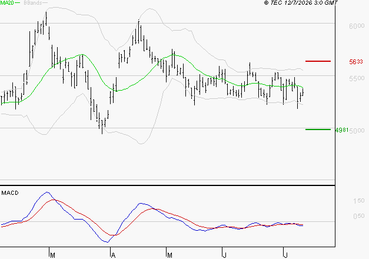Click the 6000 price axis label
Viewport: 369px width, 259px height.
(x=357, y=26)
